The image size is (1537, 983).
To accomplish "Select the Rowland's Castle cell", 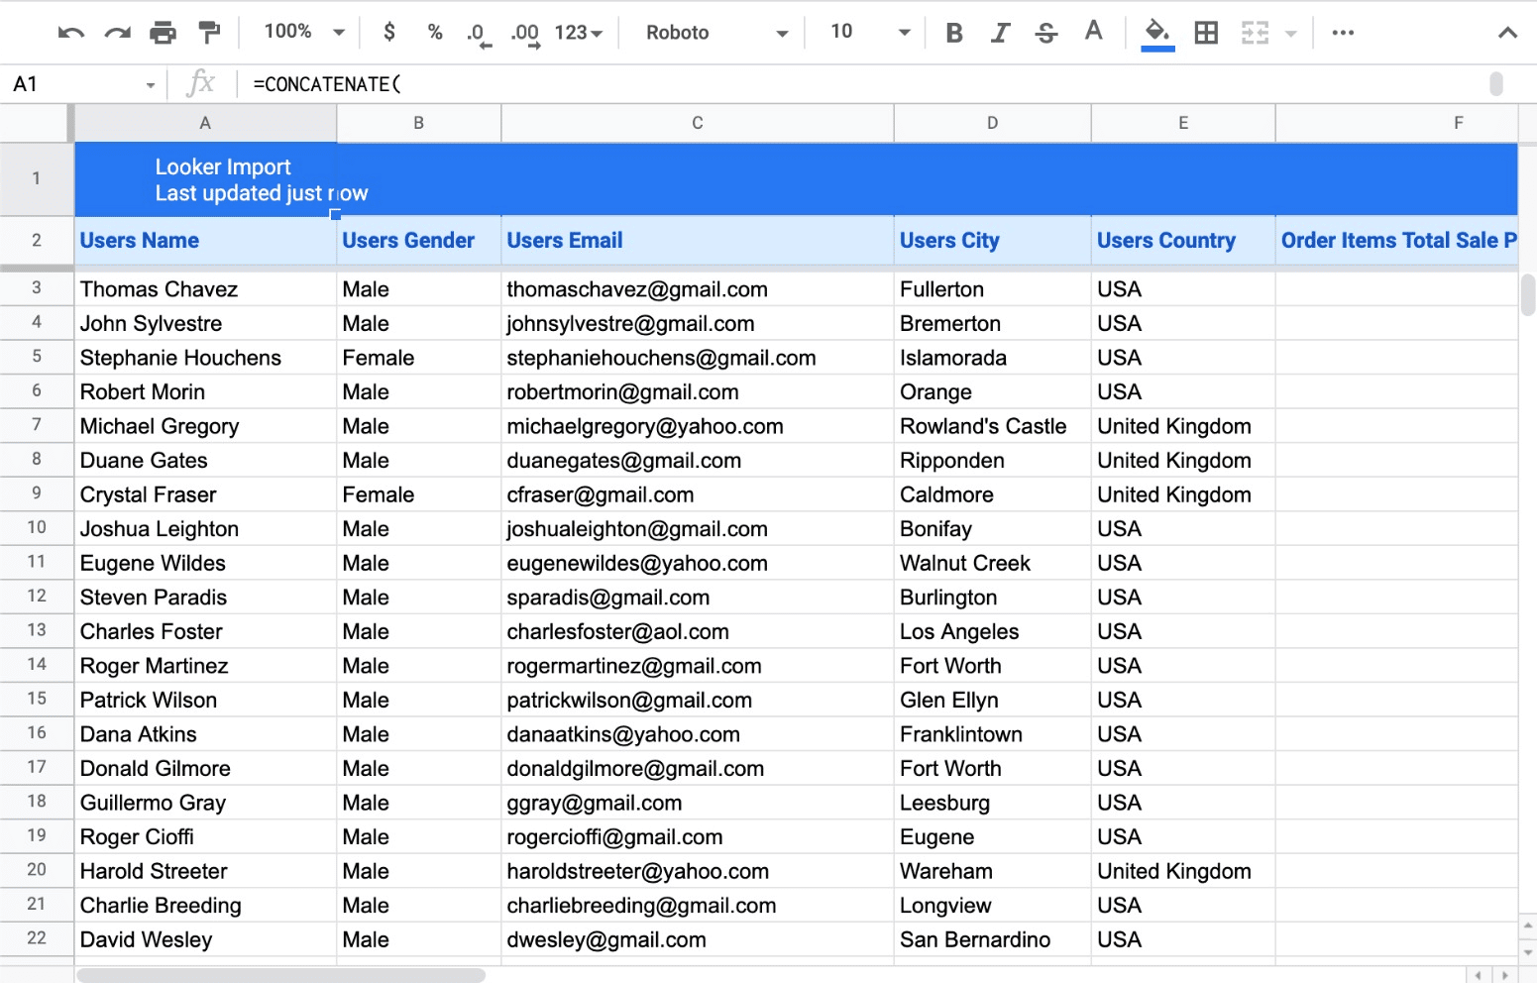I will click(992, 426).
